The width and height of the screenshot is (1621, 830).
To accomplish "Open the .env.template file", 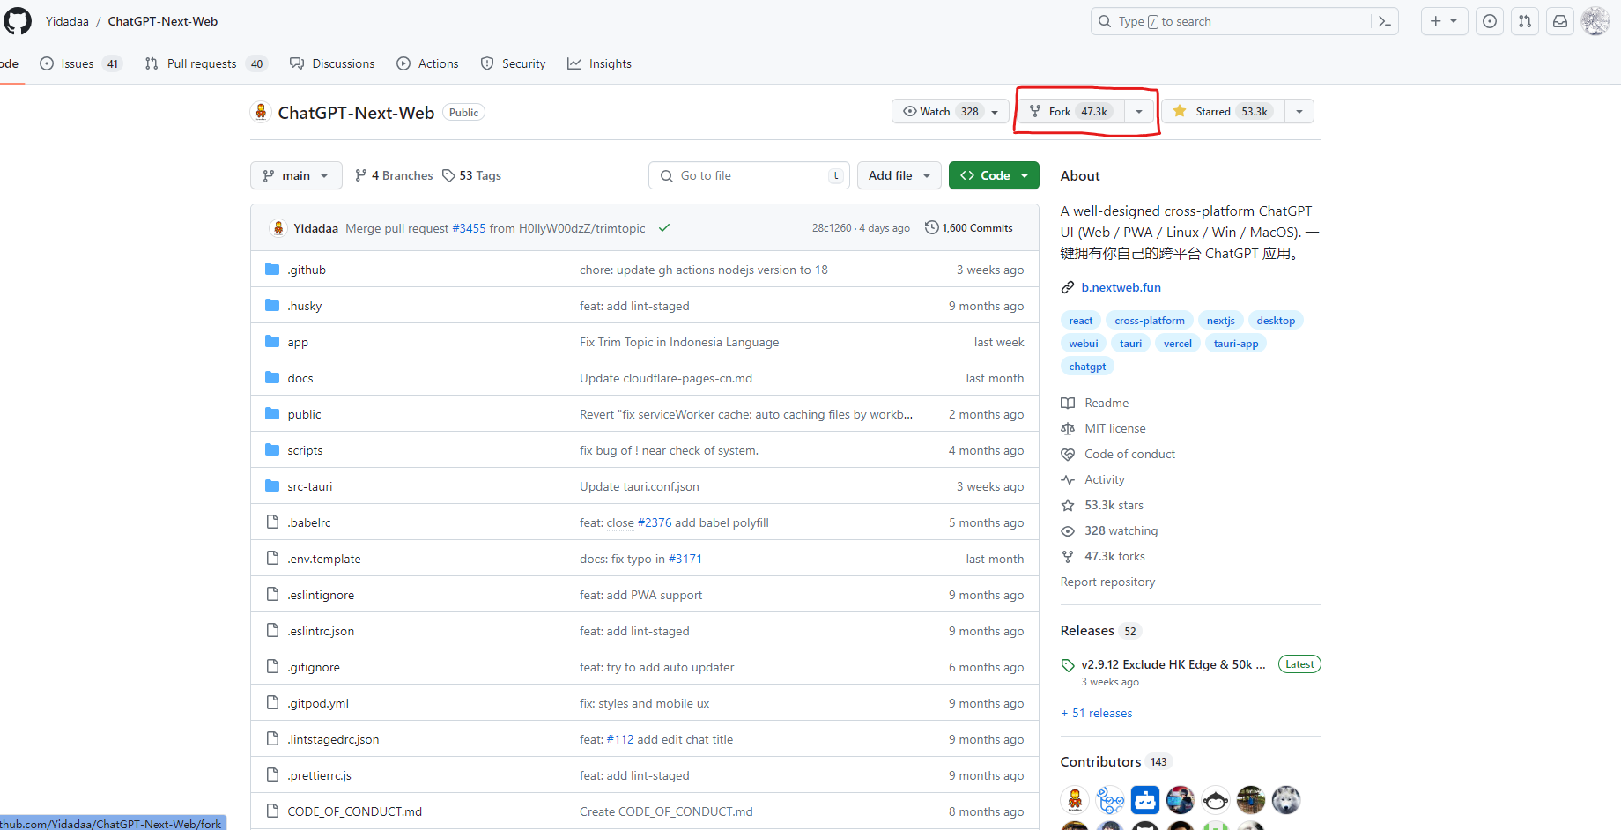I will [324, 559].
